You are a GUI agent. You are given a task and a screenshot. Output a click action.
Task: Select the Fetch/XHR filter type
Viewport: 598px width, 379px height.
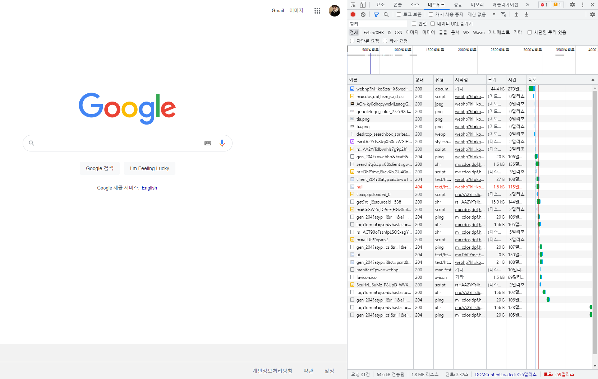pos(373,32)
